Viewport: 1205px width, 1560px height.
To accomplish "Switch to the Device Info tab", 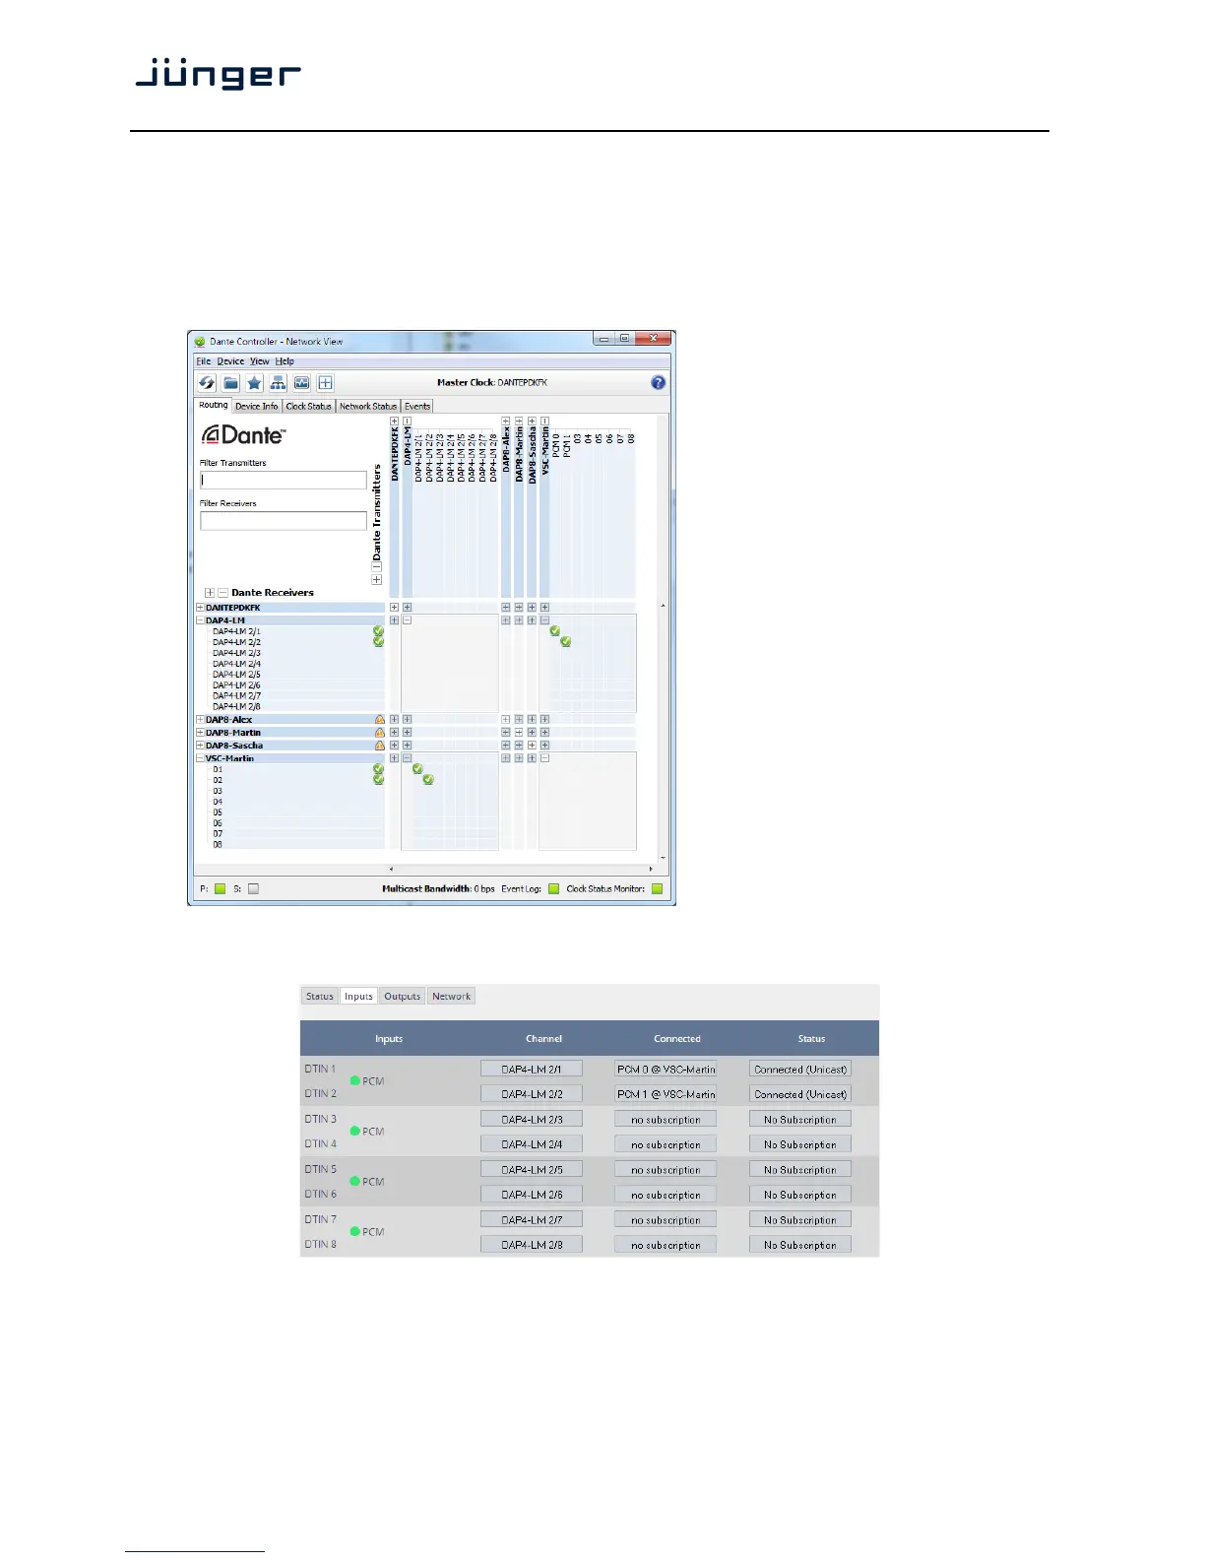I will click(x=256, y=406).
